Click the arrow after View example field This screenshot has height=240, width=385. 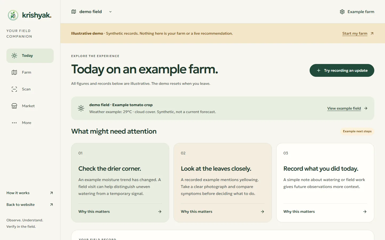coord(366,108)
